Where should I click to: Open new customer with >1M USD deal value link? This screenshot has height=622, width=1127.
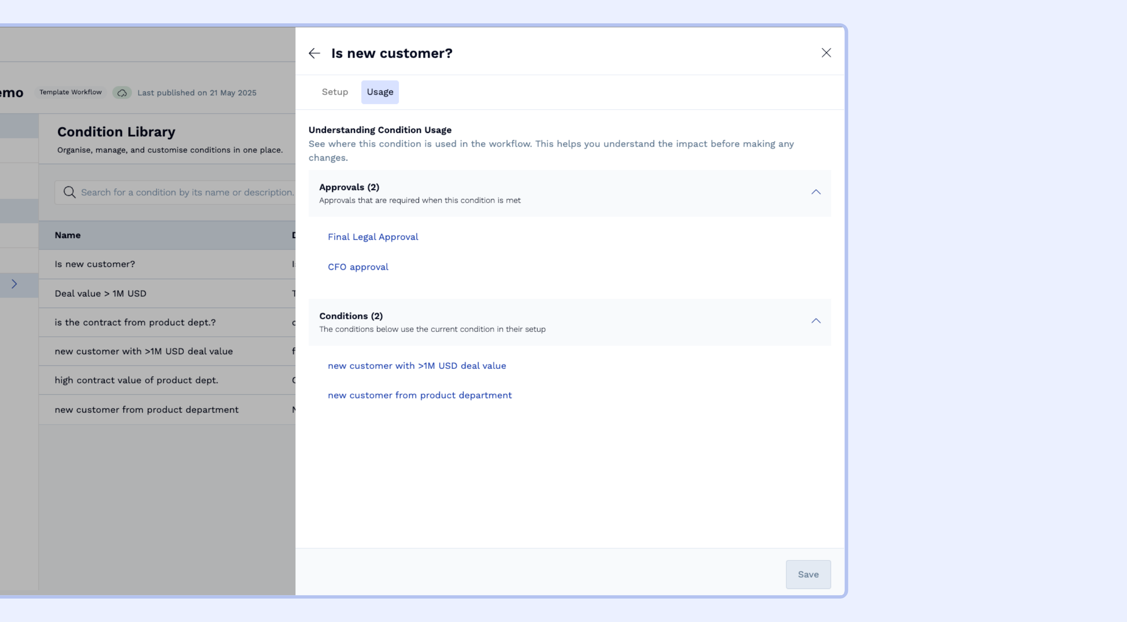pos(417,366)
